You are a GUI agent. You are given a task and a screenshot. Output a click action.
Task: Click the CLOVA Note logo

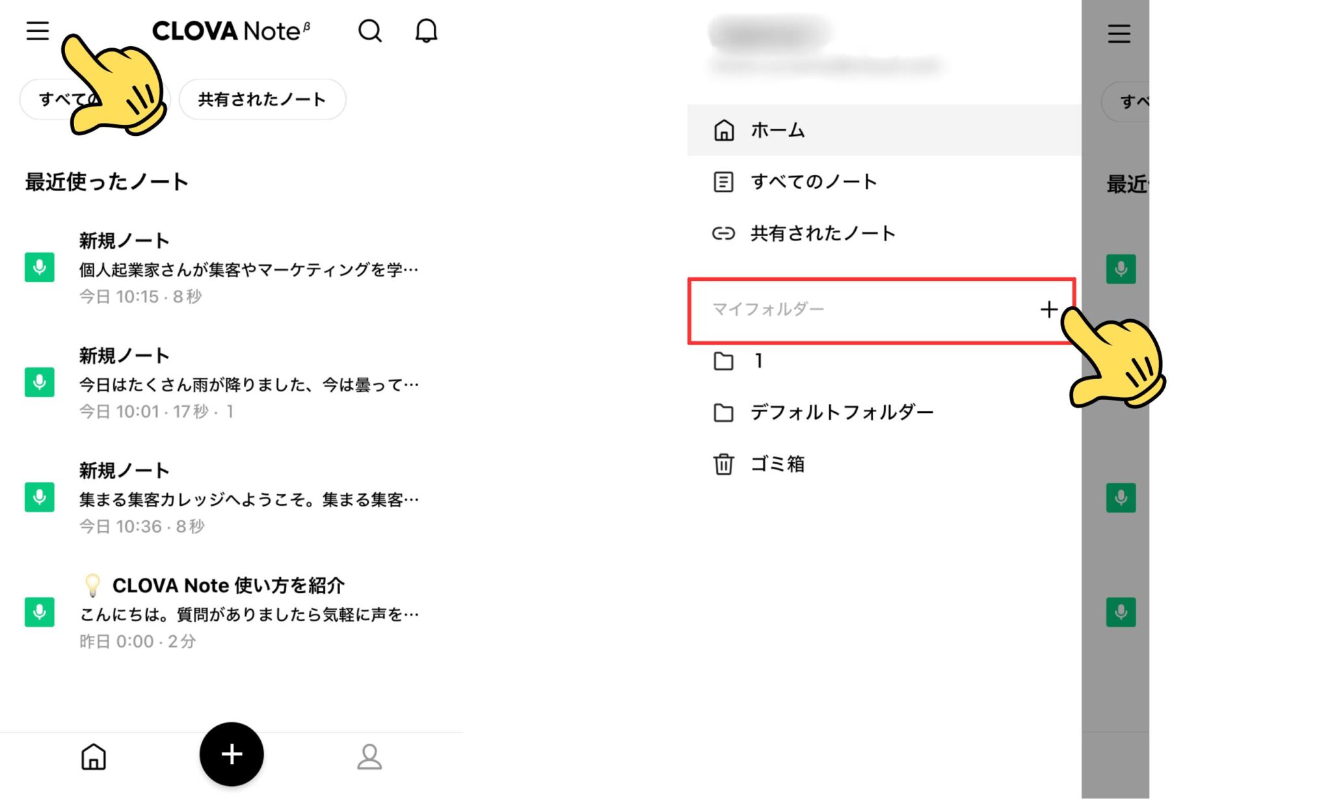[x=231, y=31]
